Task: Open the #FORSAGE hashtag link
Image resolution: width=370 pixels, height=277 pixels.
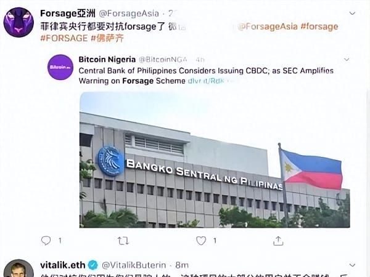Action: point(64,38)
